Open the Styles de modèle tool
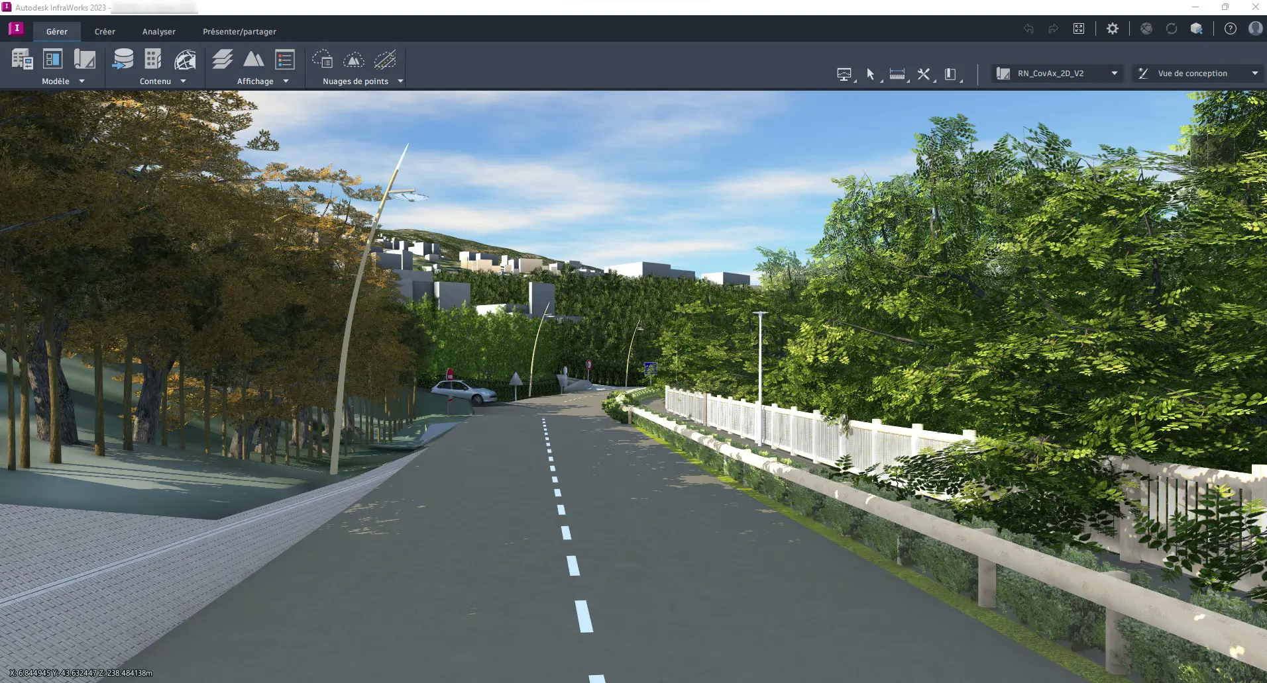 coord(286,60)
